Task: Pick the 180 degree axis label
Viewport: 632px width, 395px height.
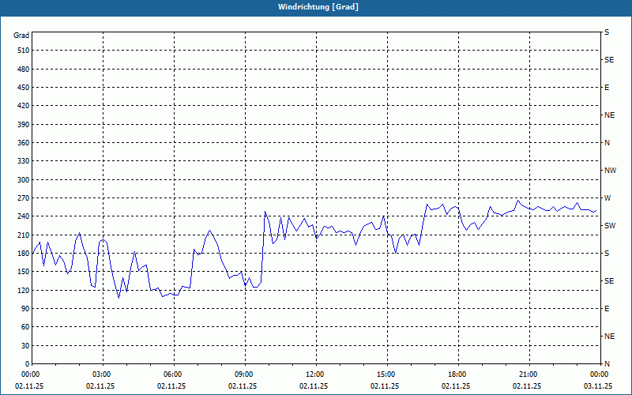Action: click(x=24, y=254)
